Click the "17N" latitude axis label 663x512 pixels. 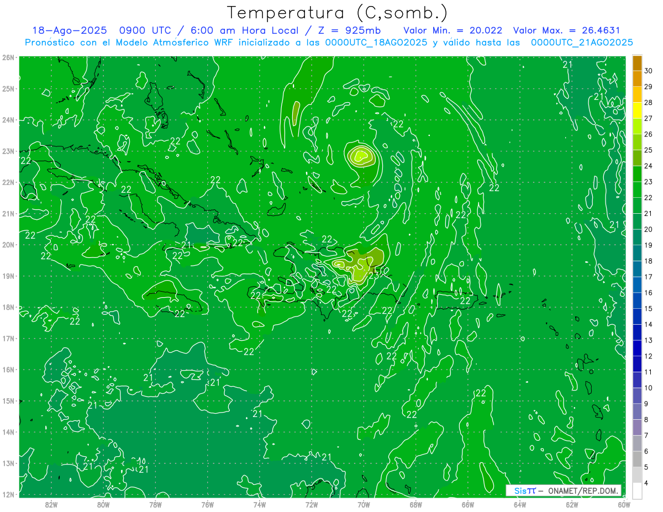pyautogui.click(x=8, y=338)
